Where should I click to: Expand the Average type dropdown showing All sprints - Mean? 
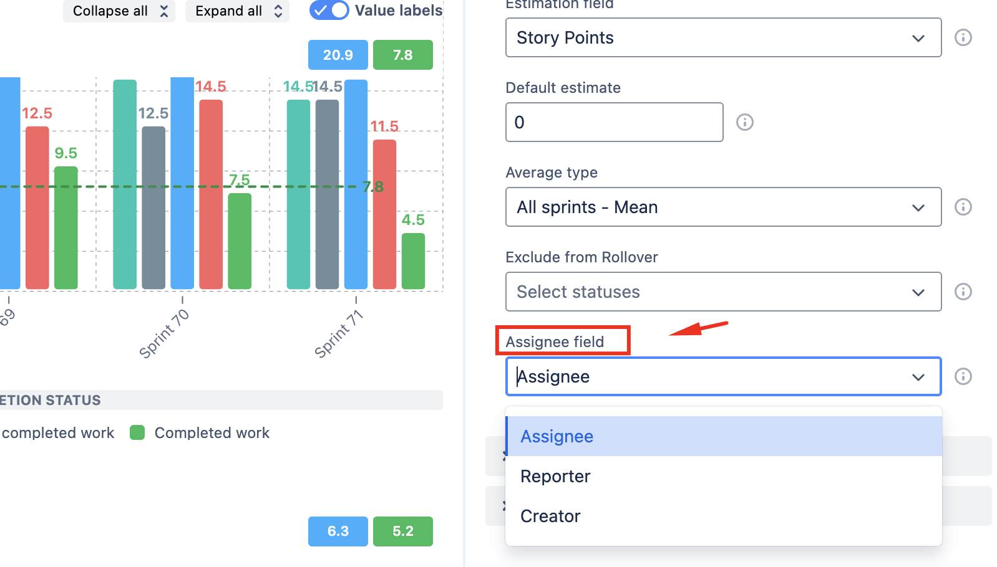coord(722,207)
